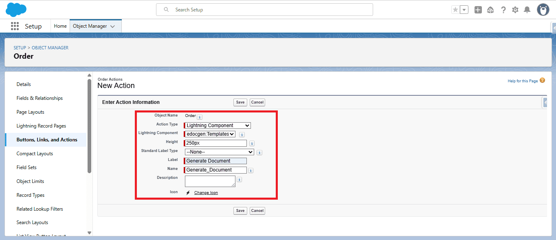
Task: Click info icon beside Lightning Component field
Action: tap(242, 134)
